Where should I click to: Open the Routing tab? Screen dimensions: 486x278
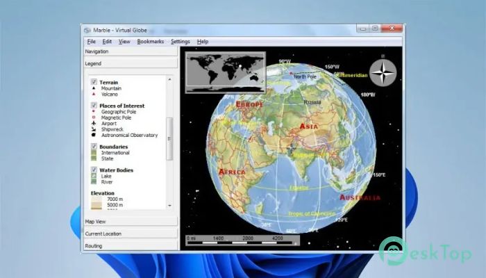pos(131,246)
